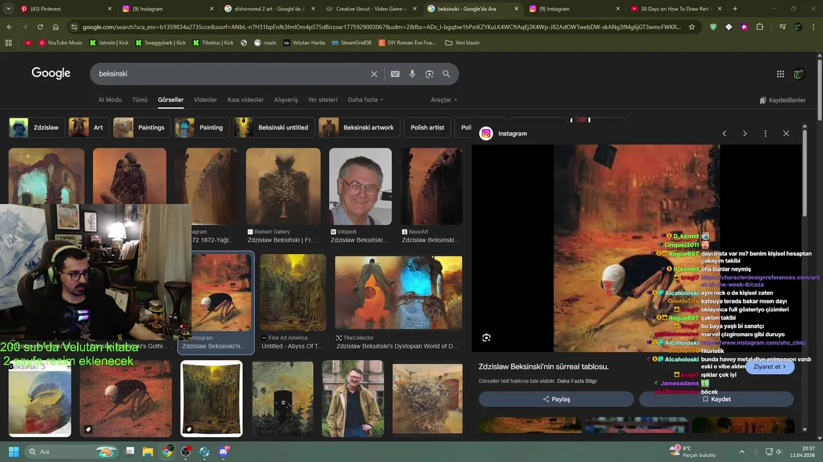Show next image in preview panel
This screenshot has width=823, height=462.
[x=745, y=133]
